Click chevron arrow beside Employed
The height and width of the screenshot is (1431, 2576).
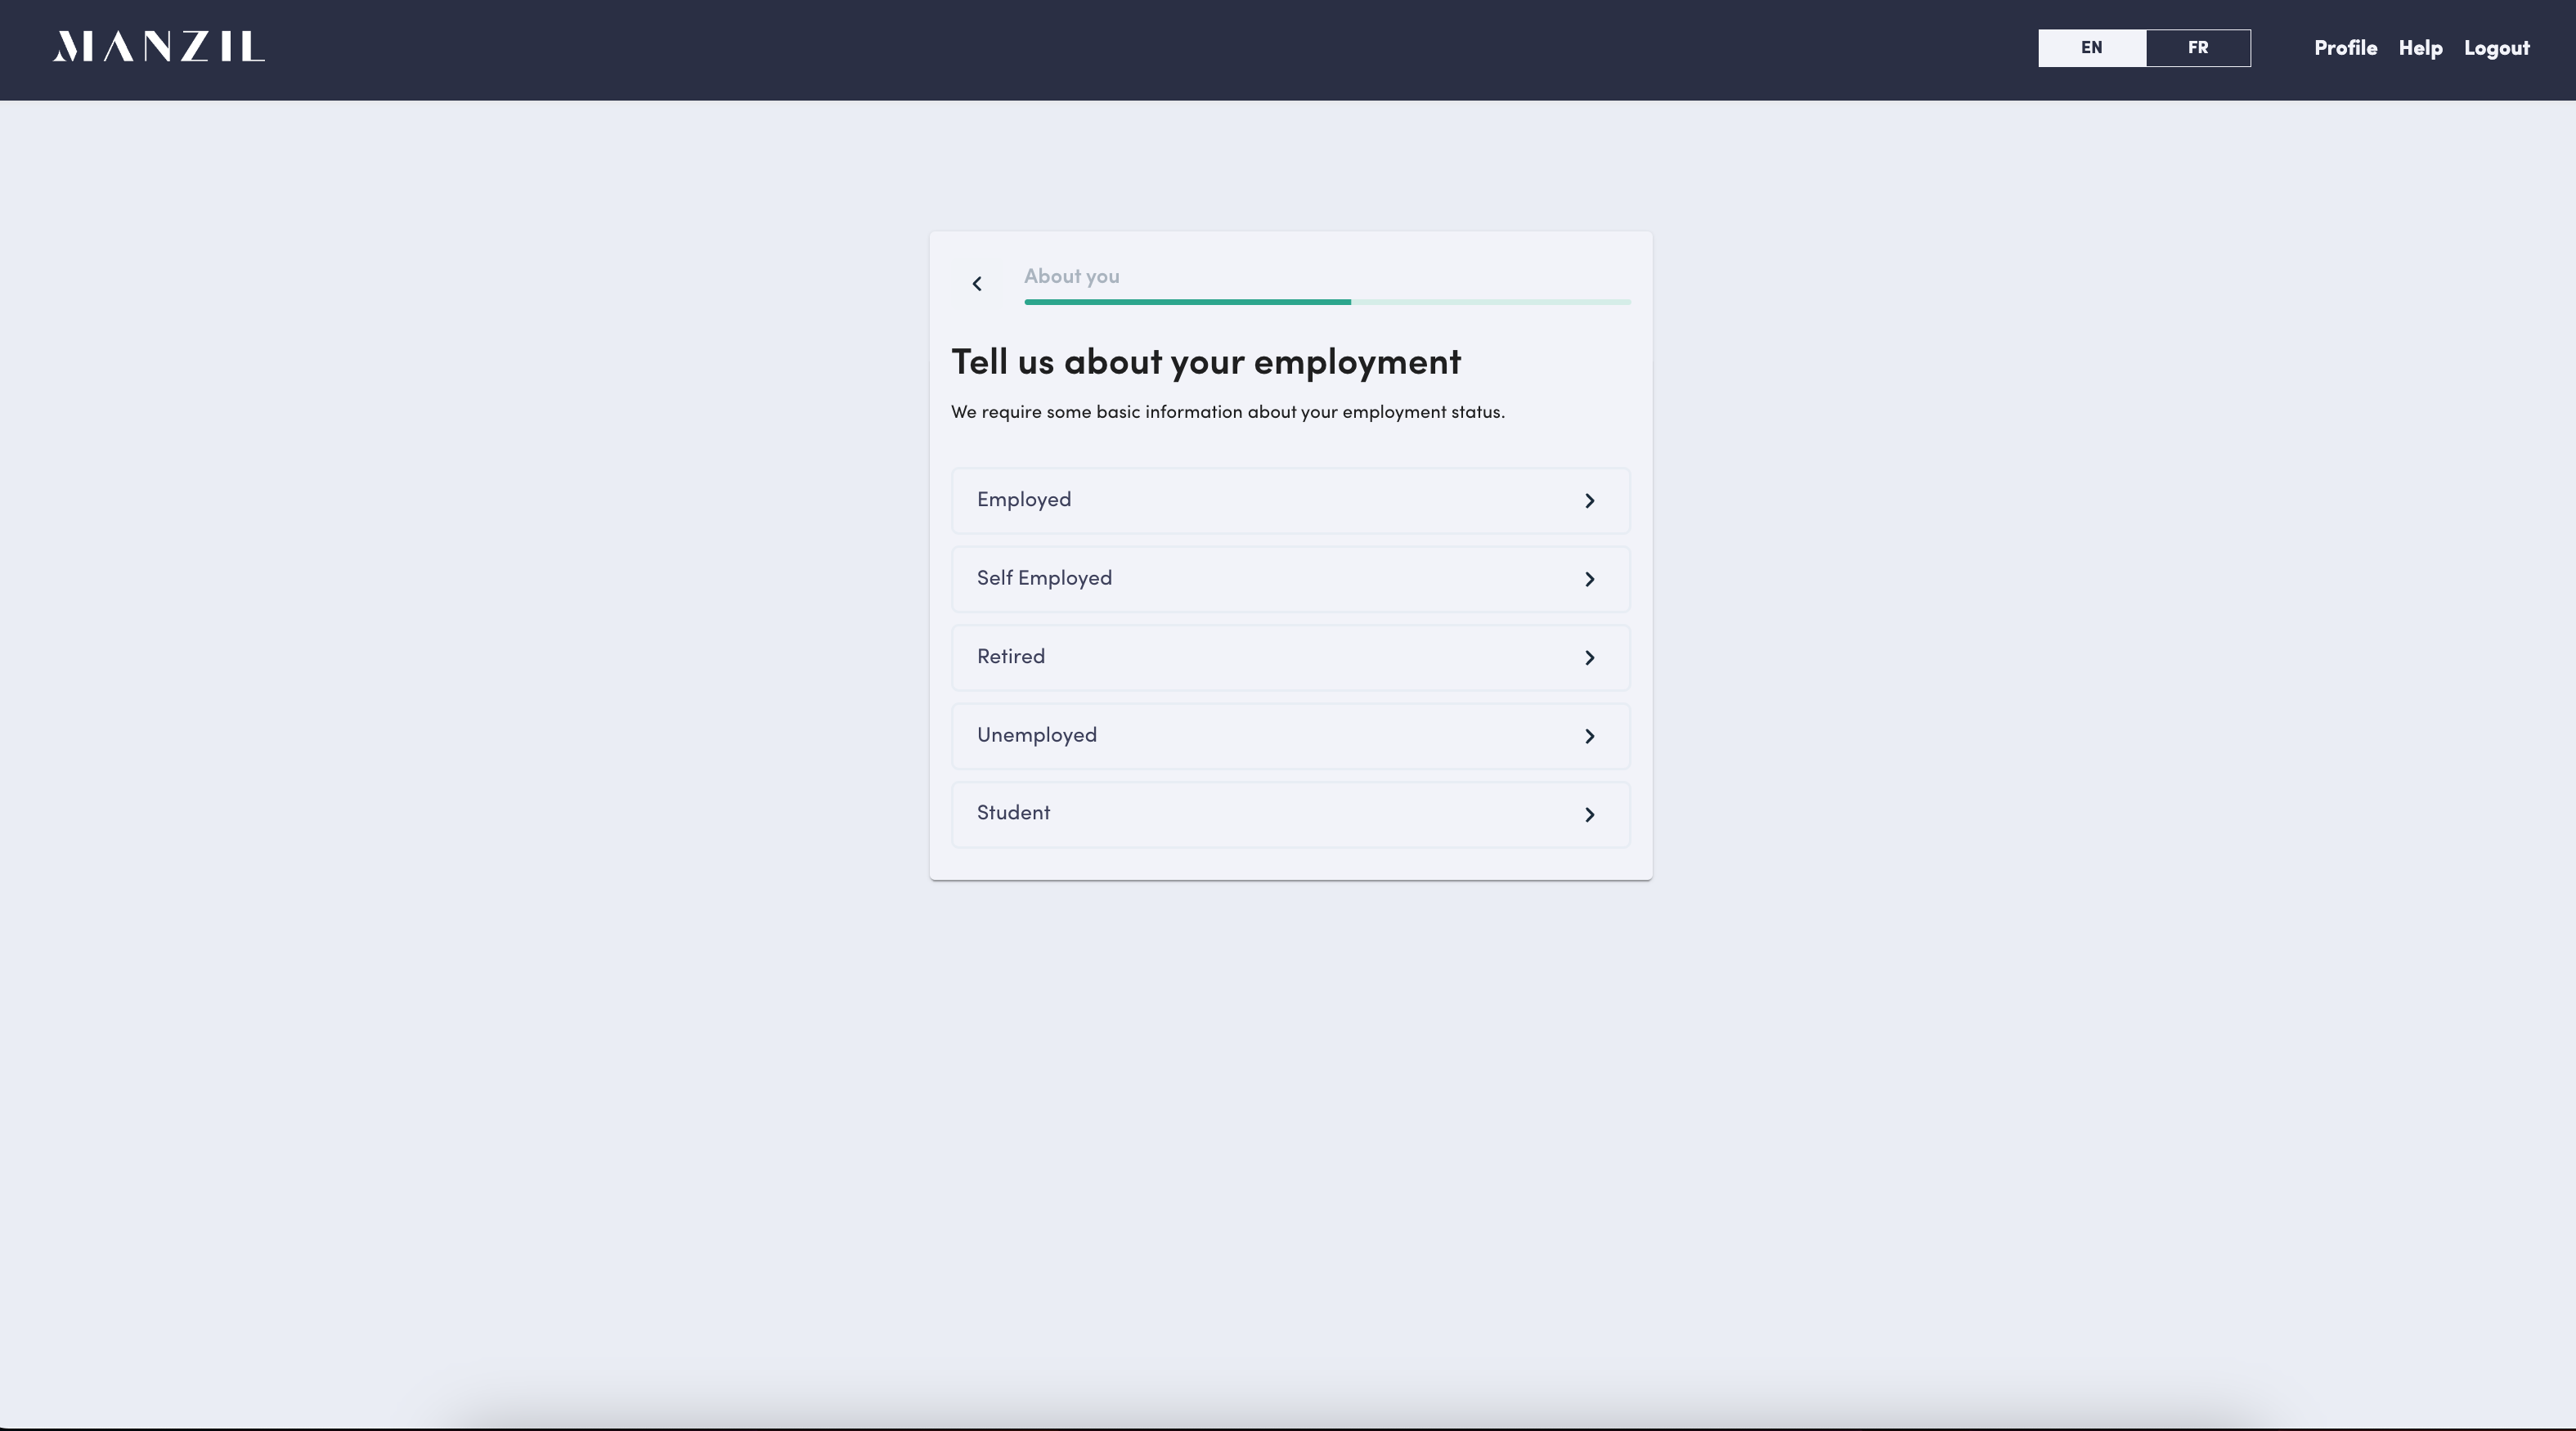point(1589,501)
